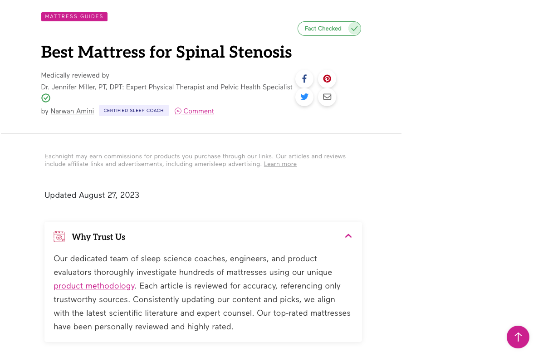Click the green verified checkmark icon

click(46, 98)
